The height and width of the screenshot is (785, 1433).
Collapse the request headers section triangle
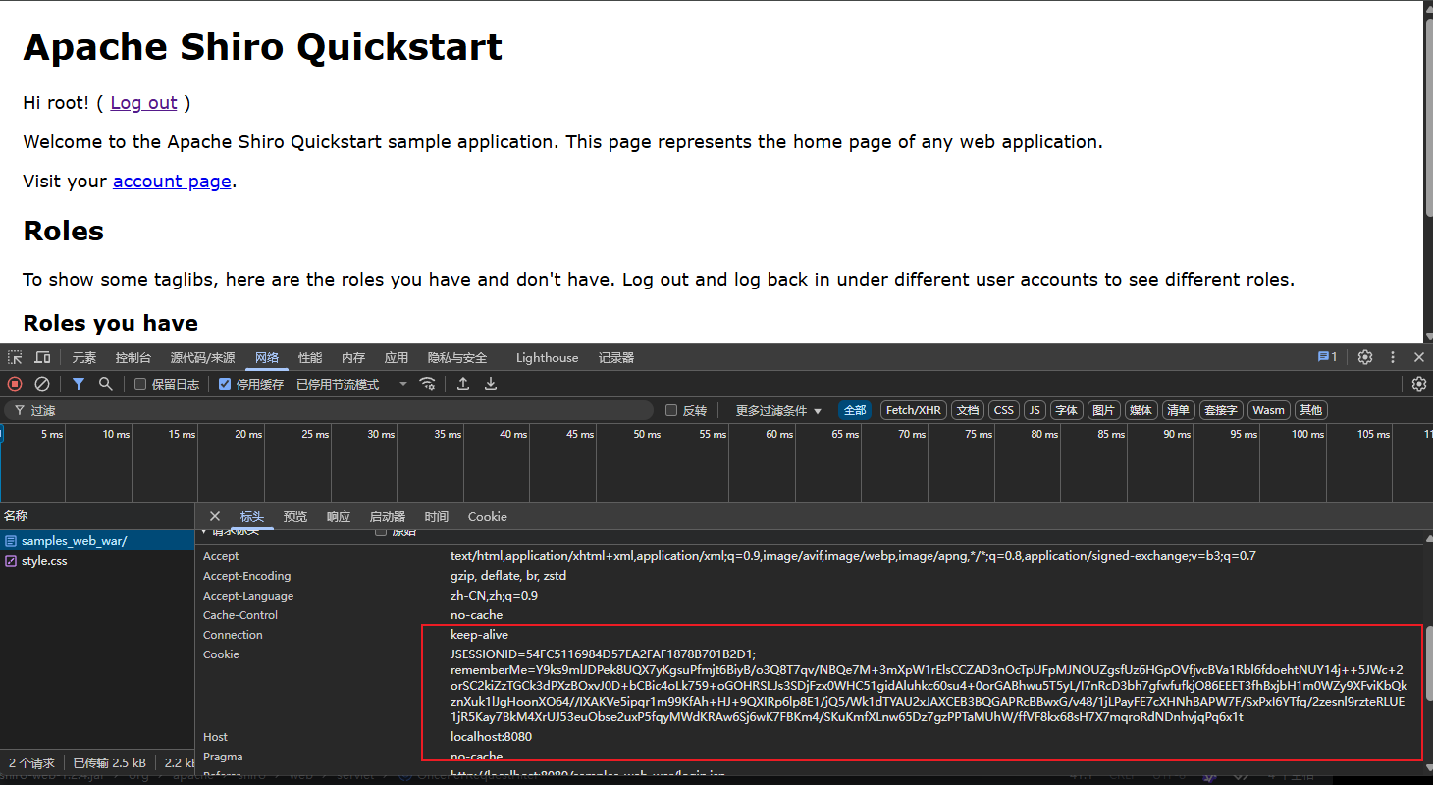point(204,531)
